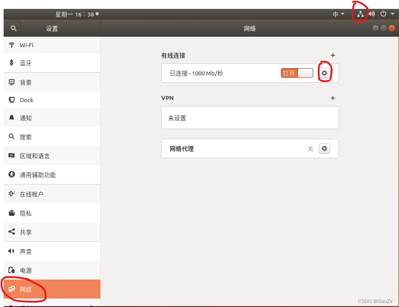Open the system status menu chevron
Screen dimensions: 399x307
tap(392, 13)
